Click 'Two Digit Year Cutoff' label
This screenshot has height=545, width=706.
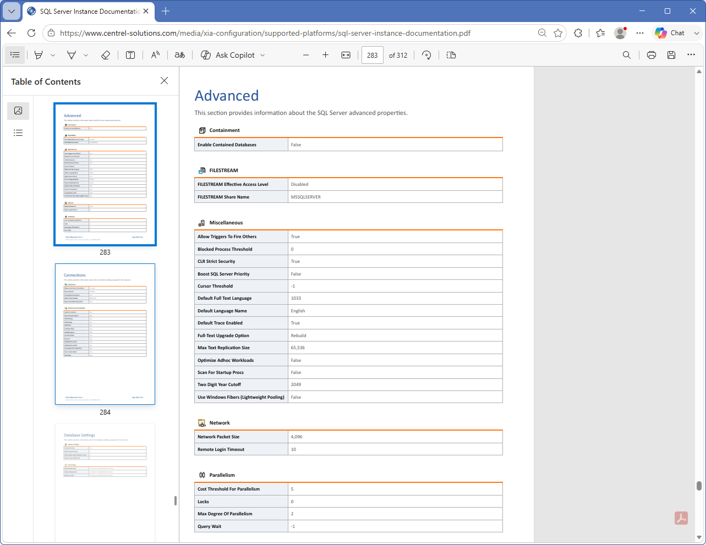219,384
